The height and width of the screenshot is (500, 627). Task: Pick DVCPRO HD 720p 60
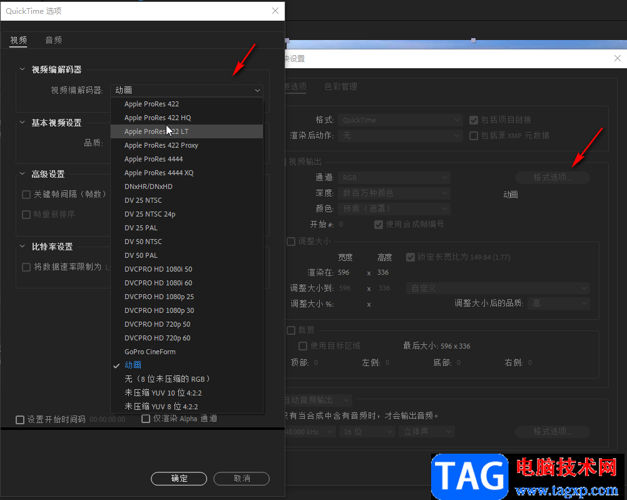pos(186,338)
